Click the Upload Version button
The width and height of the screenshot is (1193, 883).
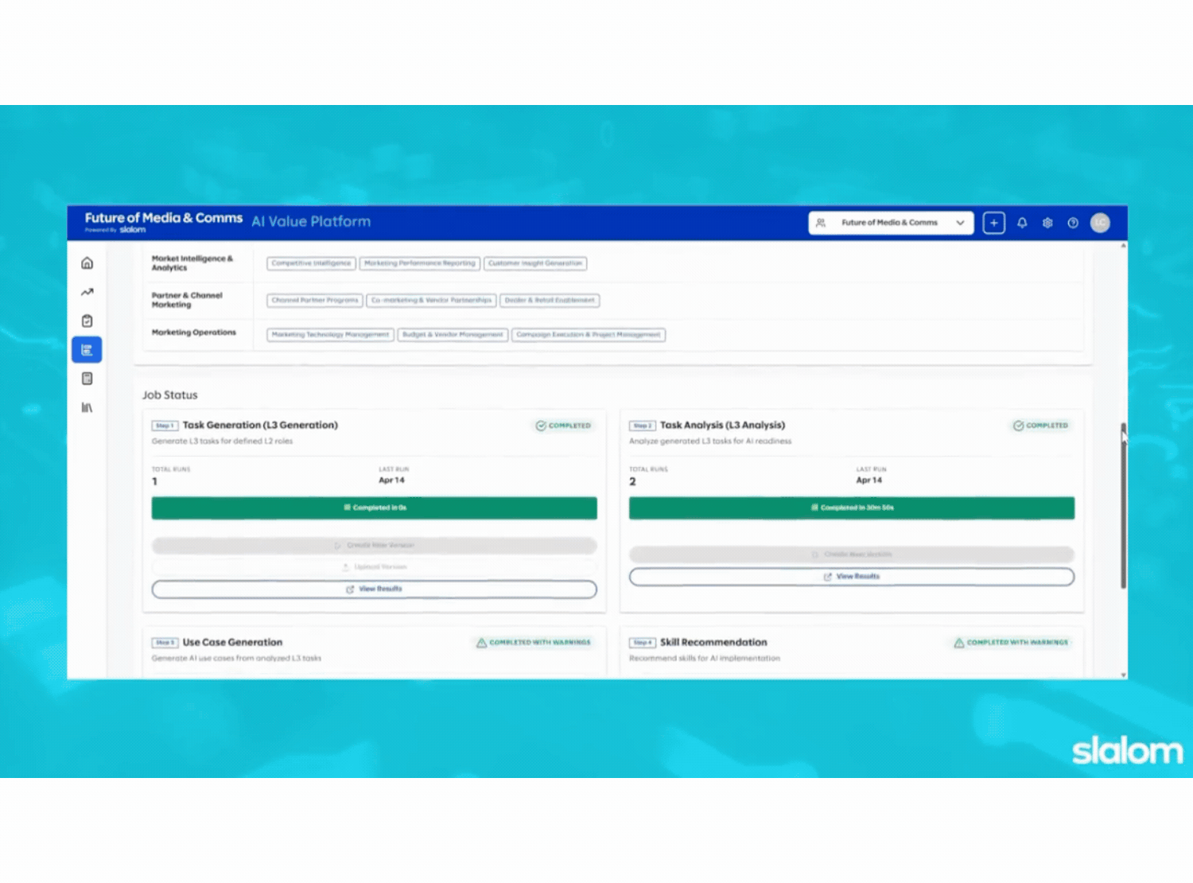point(375,567)
